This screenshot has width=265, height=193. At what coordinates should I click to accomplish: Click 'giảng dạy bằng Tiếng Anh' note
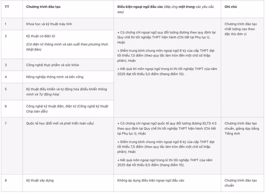pos(242,131)
